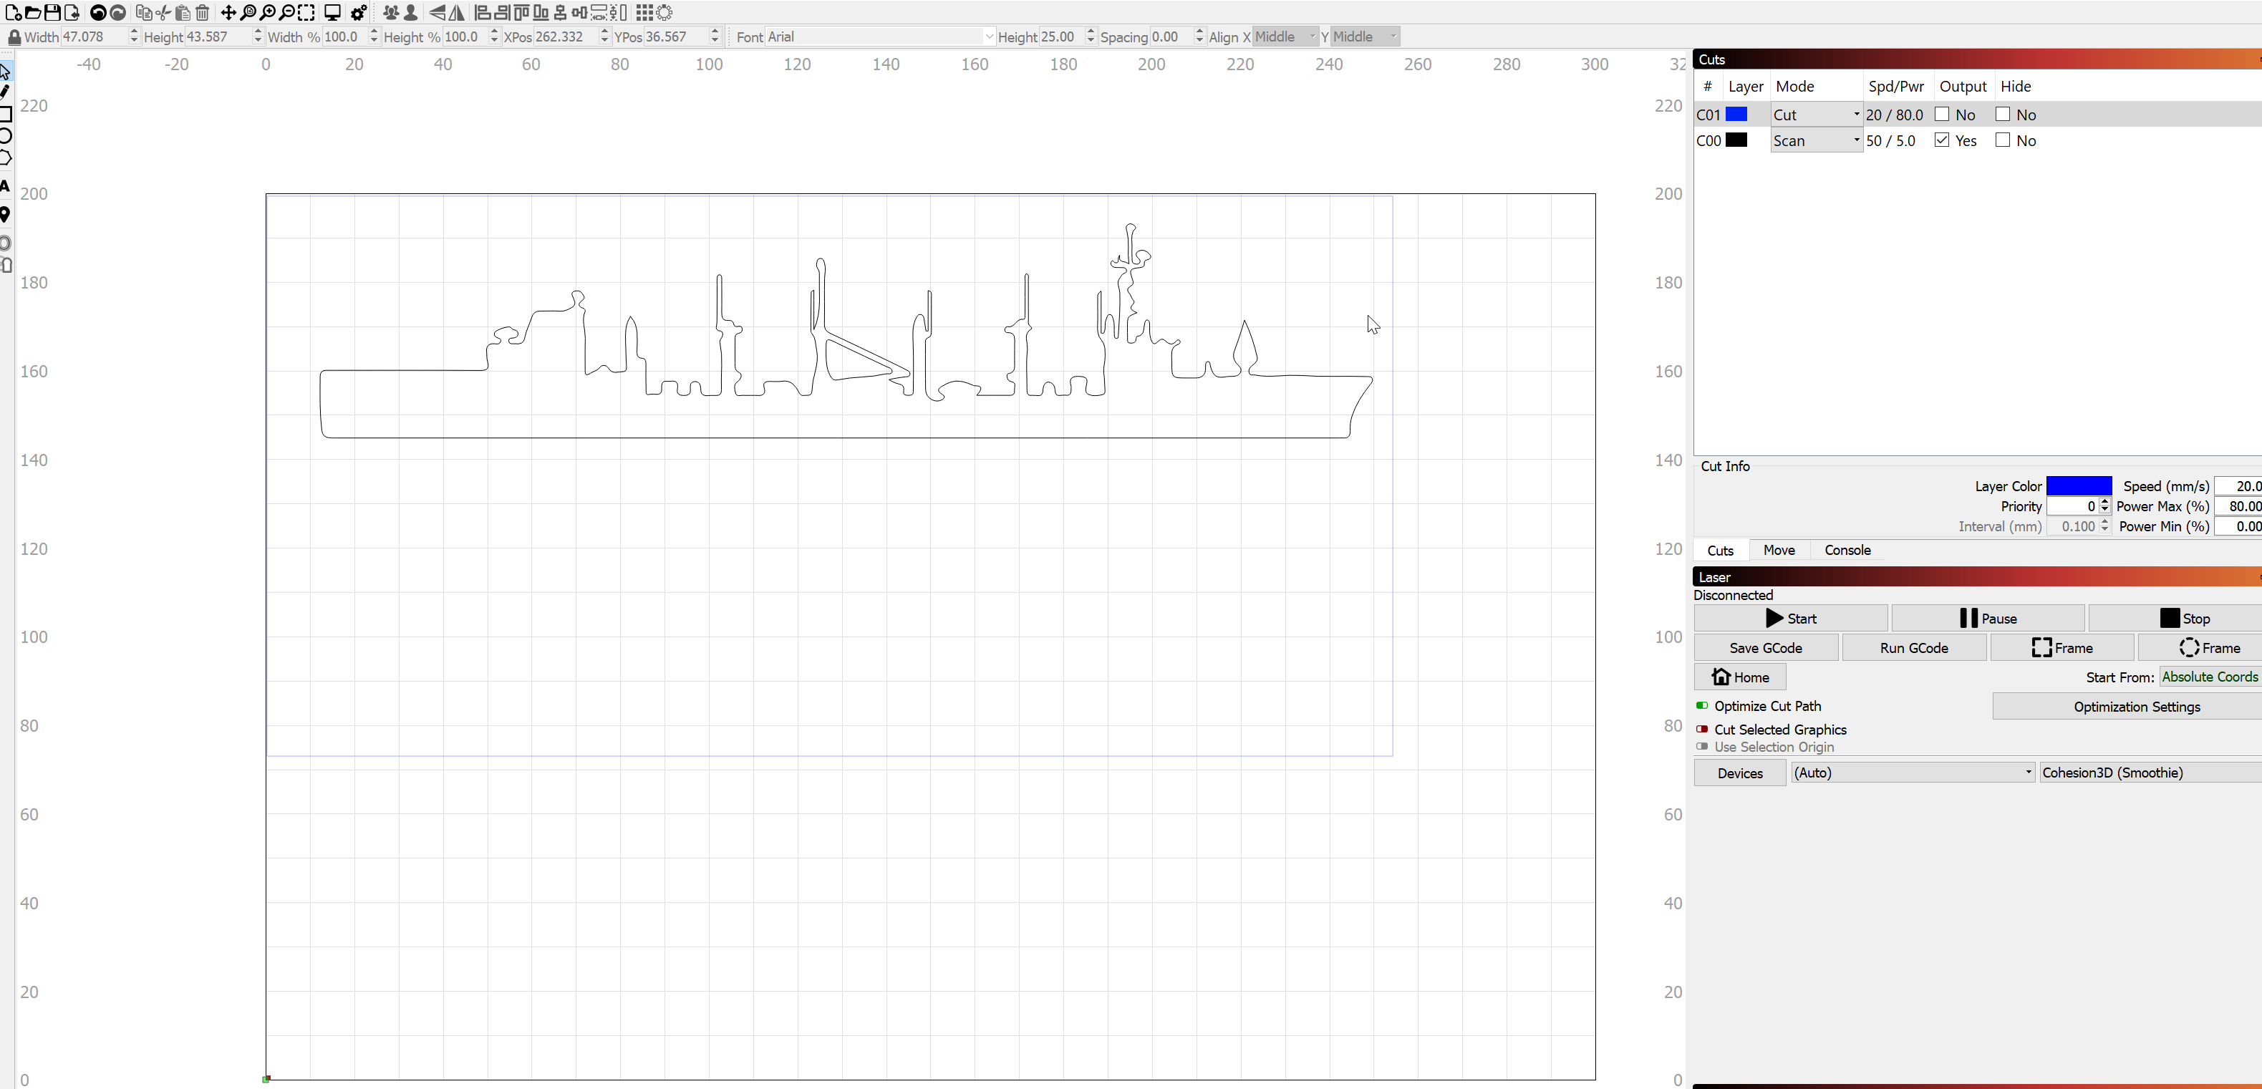This screenshot has width=2262, height=1089.
Task: Check Hide checkbox for layer C00
Action: click(x=2002, y=140)
